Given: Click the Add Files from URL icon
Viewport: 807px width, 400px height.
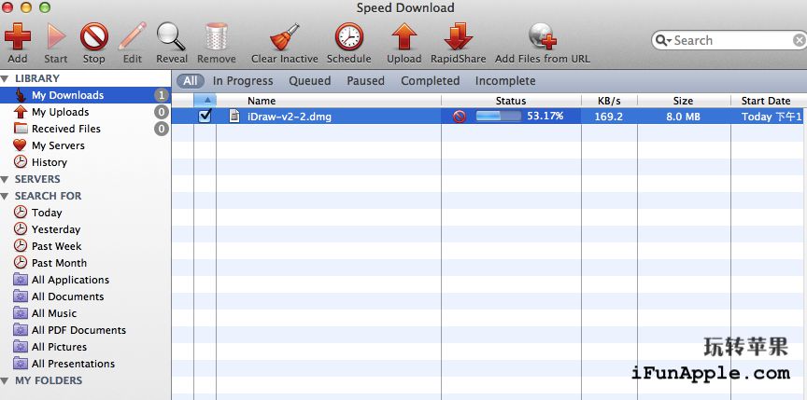Looking at the screenshot, I should pos(543,37).
